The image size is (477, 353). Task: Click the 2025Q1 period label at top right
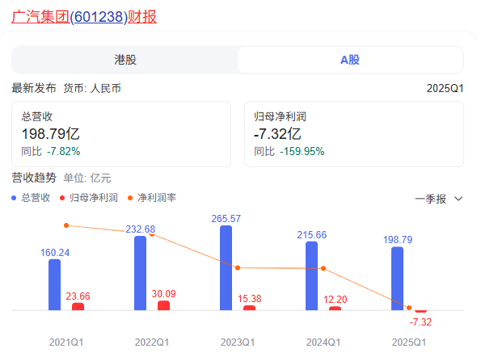[x=445, y=89]
